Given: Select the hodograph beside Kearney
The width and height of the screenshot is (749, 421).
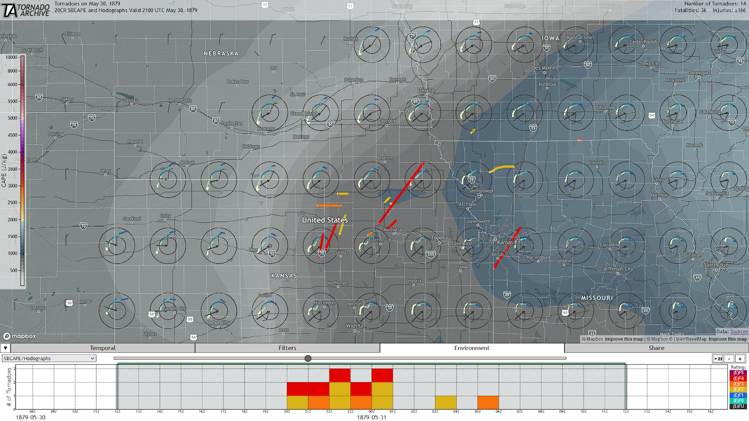Looking at the screenshot, I should click(x=270, y=113).
